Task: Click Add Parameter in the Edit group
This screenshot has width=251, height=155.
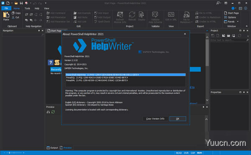Action: (x=56, y=17)
